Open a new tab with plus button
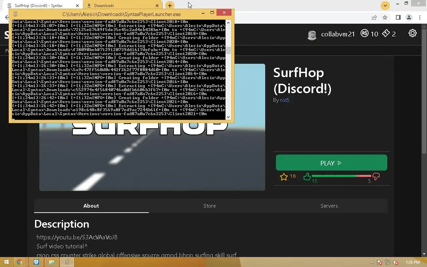 [x=170, y=5]
